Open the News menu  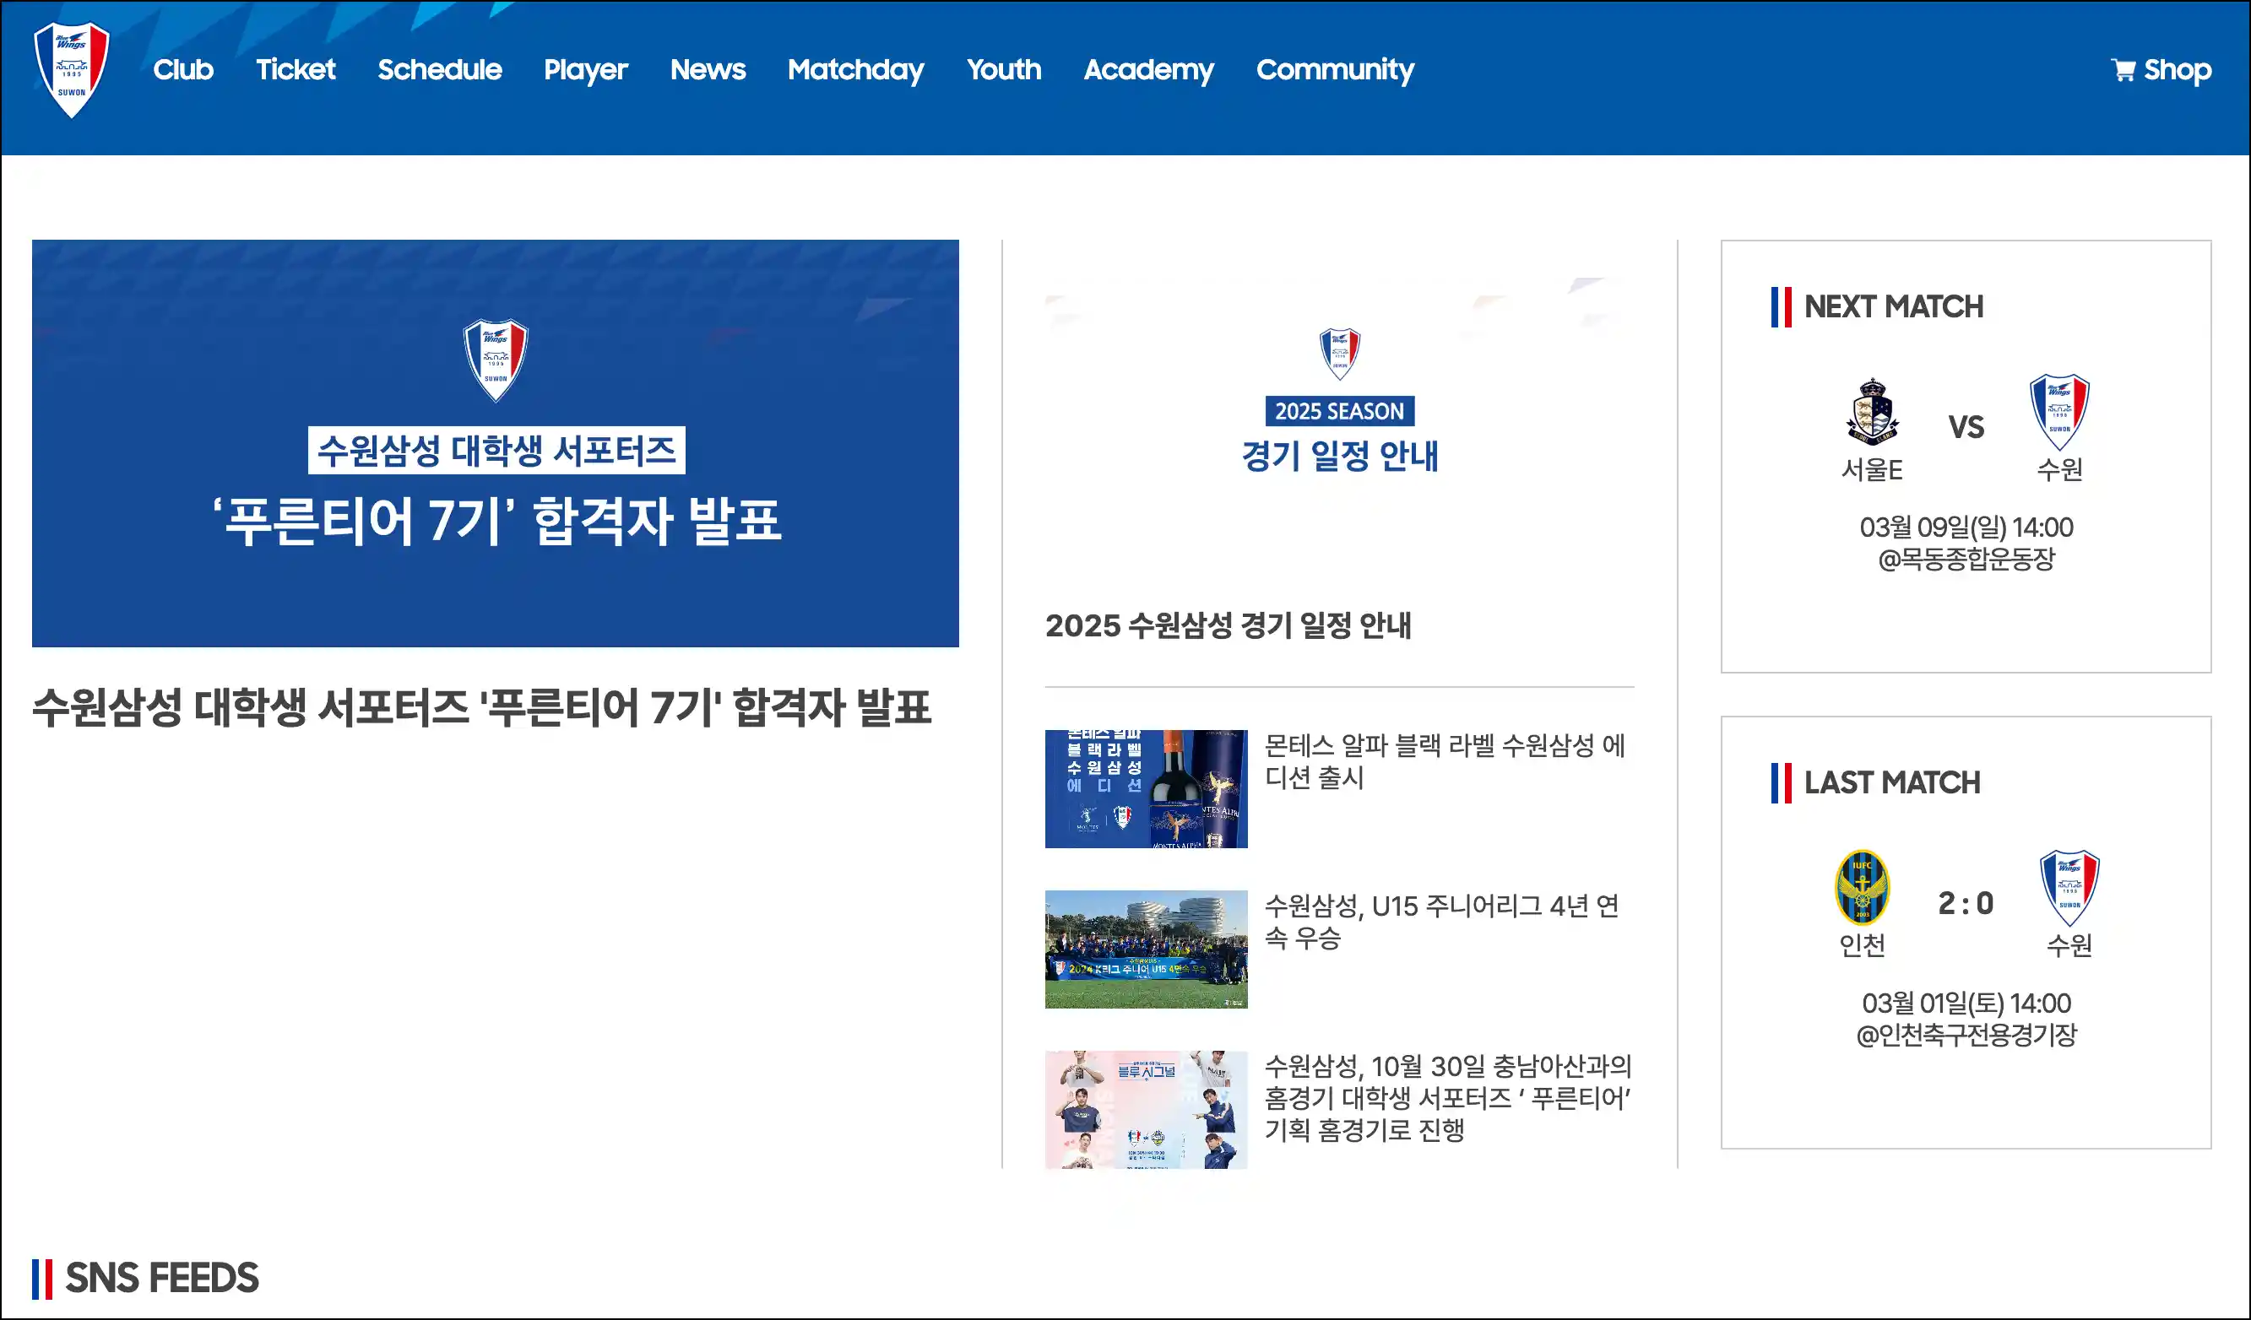click(708, 70)
